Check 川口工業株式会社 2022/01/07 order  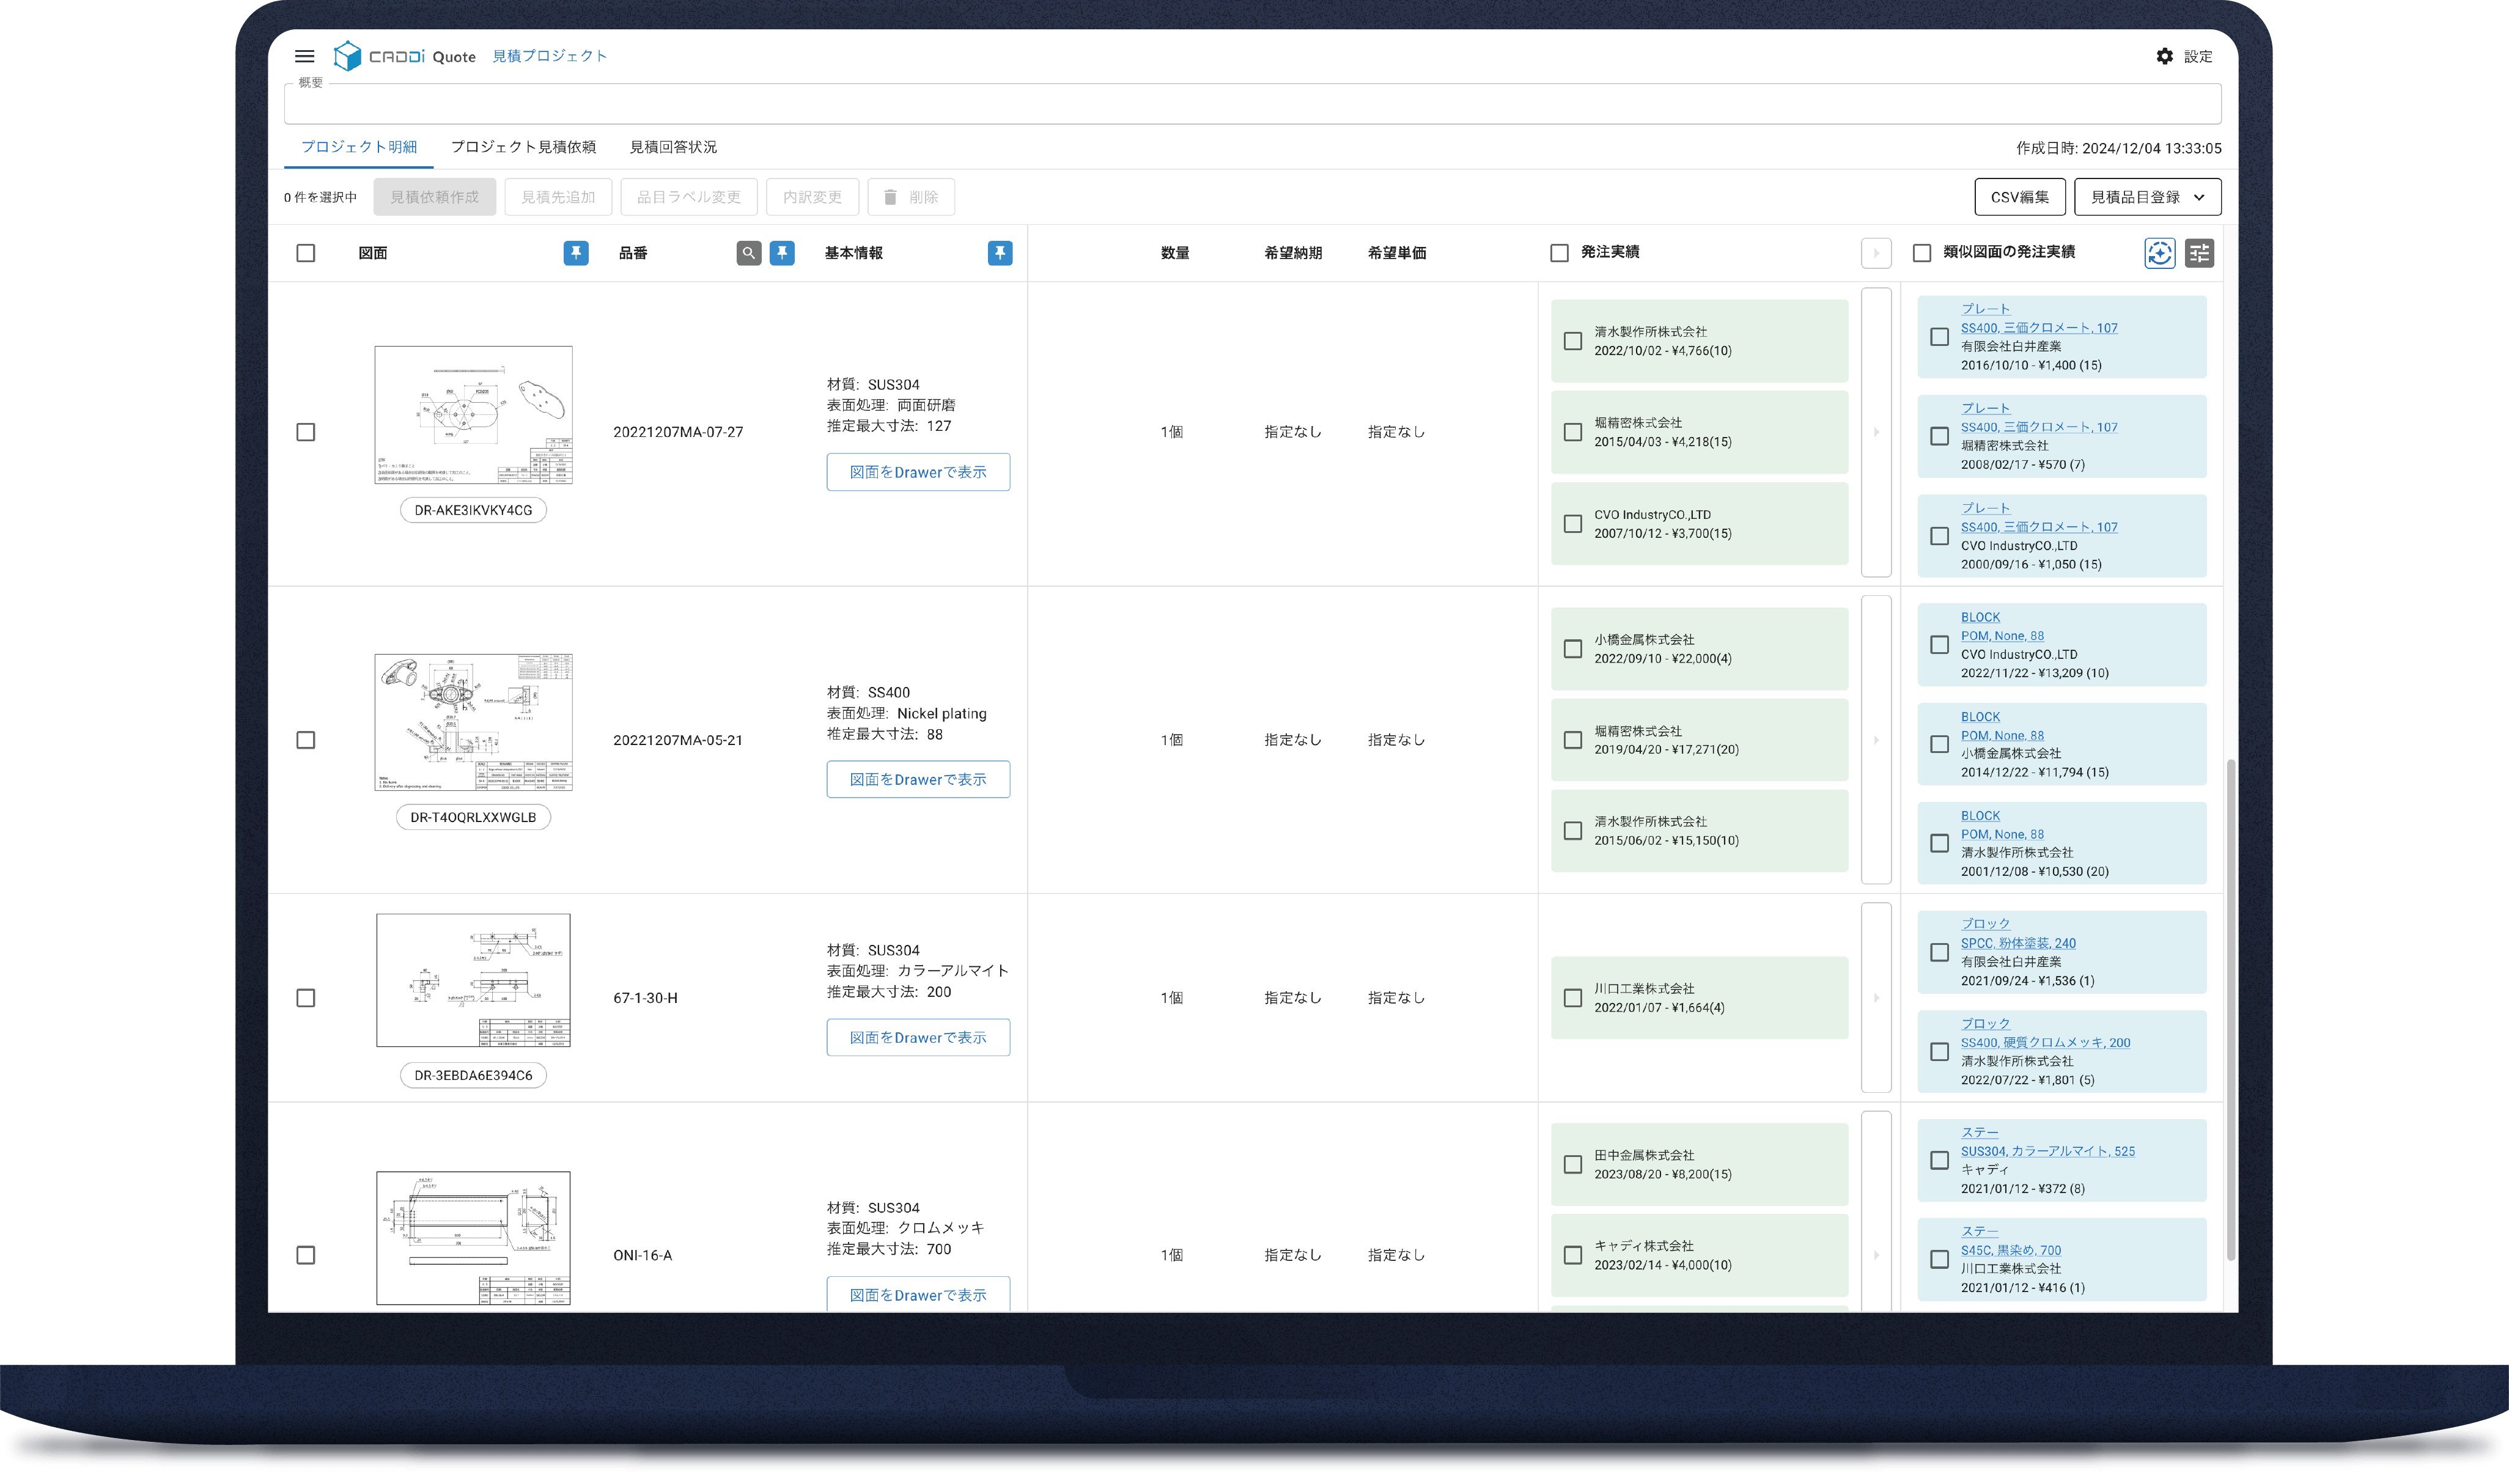[1573, 998]
